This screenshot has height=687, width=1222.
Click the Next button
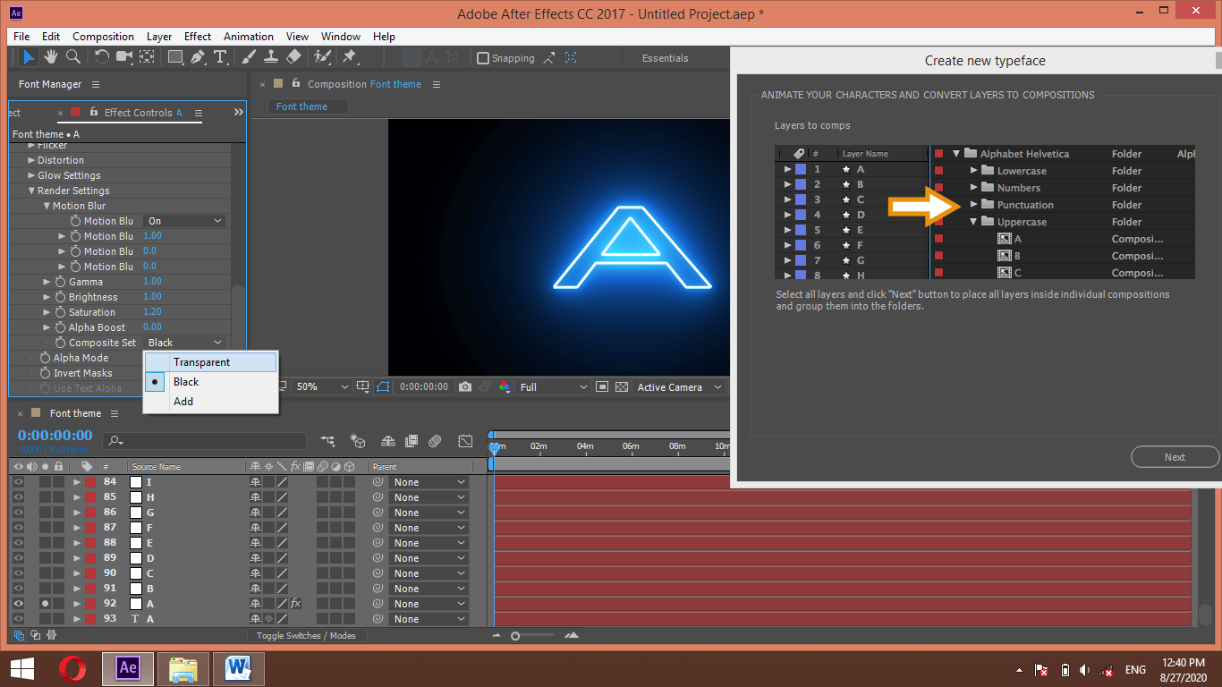[1175, 457]
